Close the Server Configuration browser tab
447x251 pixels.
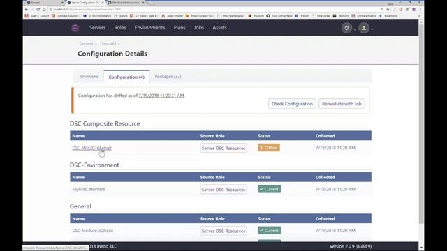point(103,3)
